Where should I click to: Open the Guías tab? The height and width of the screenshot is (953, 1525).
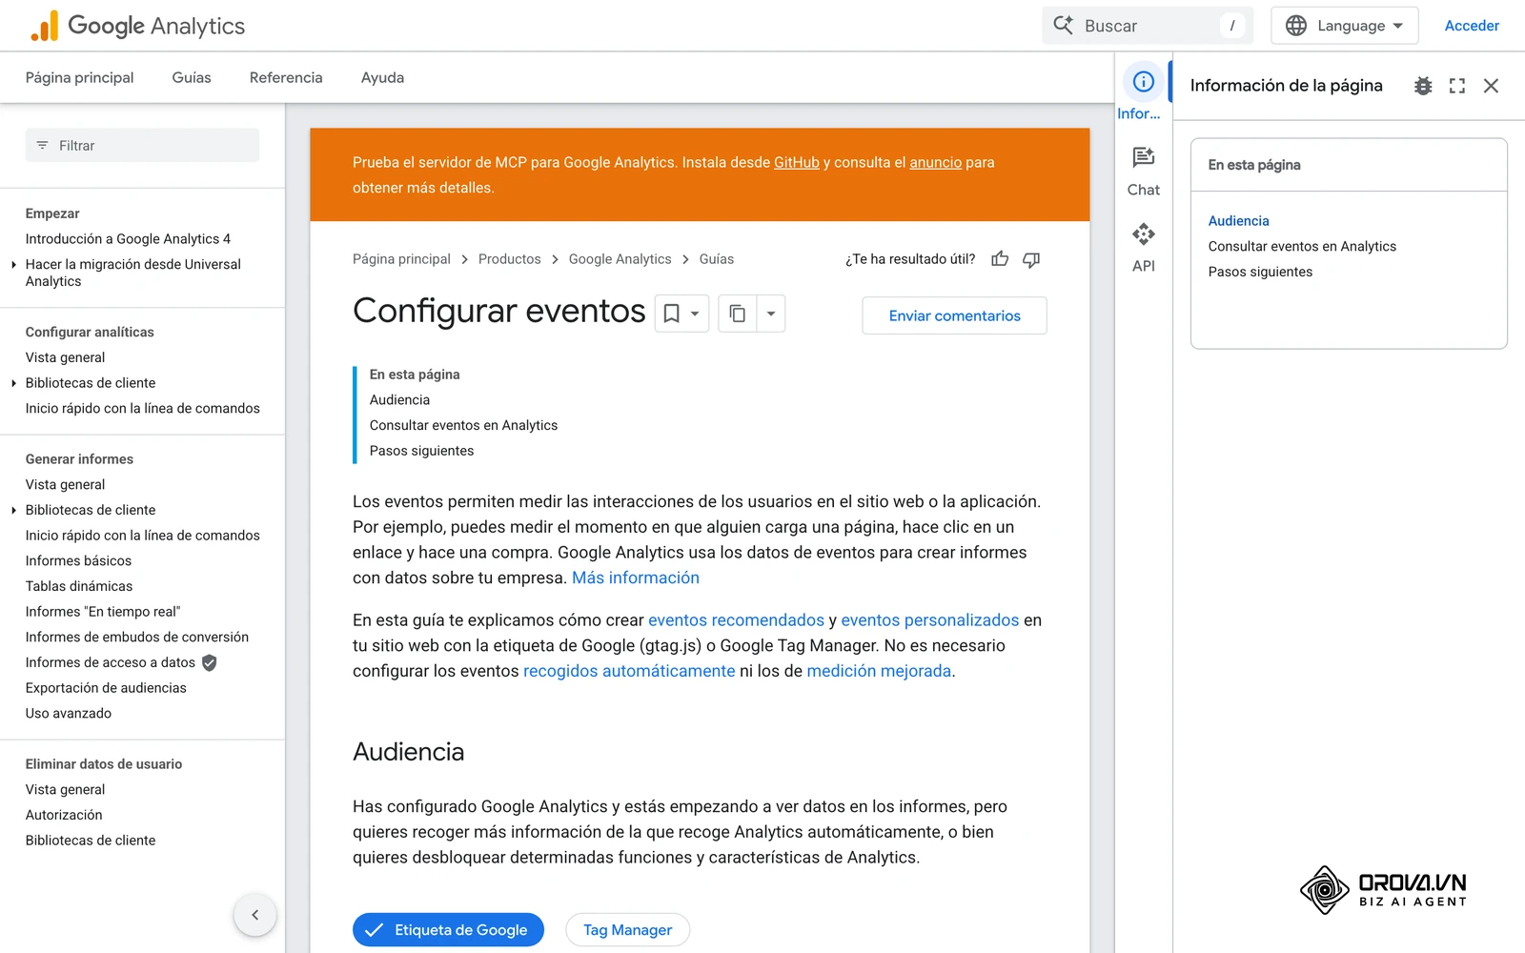(192, 78)
